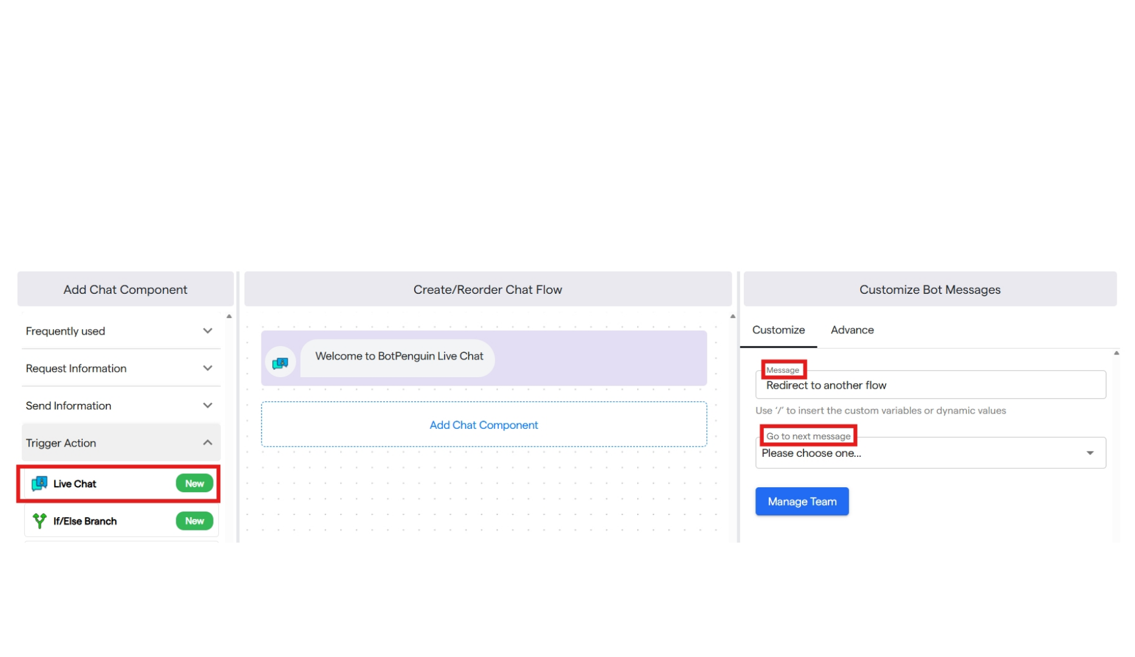1135x657 pixels.
Task: Click the live chat avatar in the flow
Action: pyautogui.click(x=280, y=363)
